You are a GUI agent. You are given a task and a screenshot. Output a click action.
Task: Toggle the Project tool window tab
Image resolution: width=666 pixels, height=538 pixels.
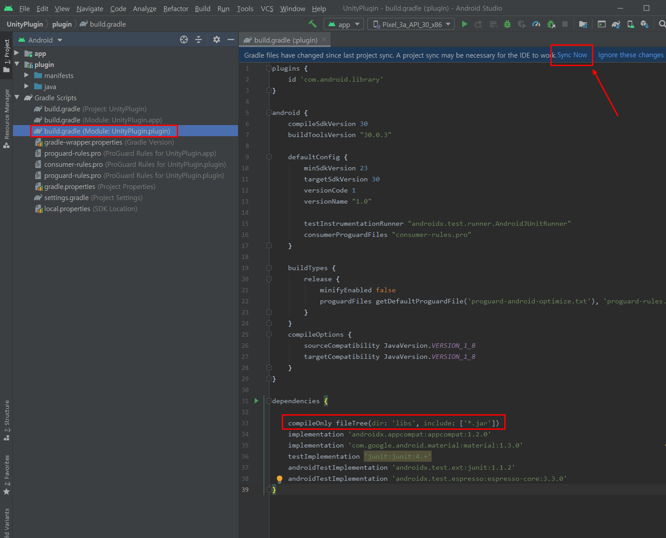[6, 55]
